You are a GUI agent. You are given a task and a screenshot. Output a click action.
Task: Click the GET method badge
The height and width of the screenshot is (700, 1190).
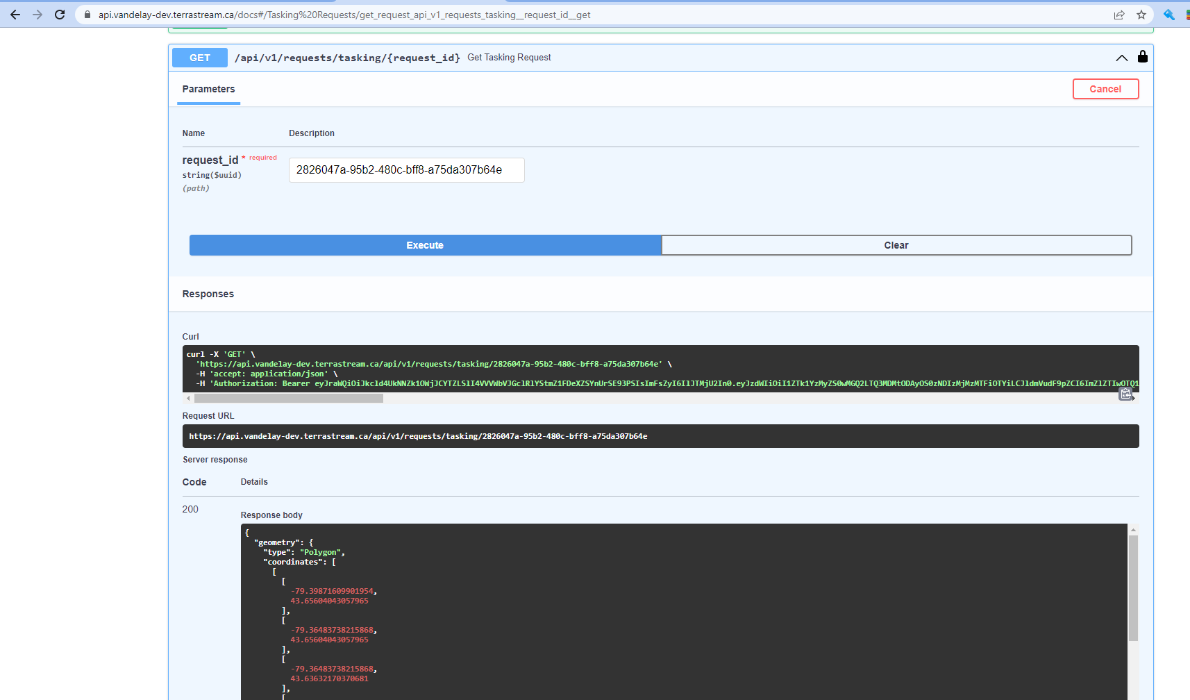[200, 58]
